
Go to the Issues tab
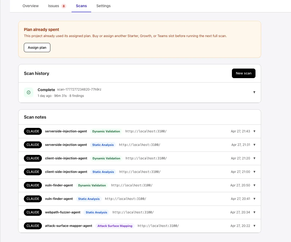click(54, 6)
